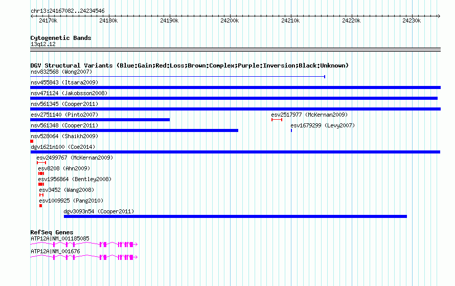455x286 pixels.
Task: Open the esv2517977 (McKernan2009) label
Action: (309, 115)
